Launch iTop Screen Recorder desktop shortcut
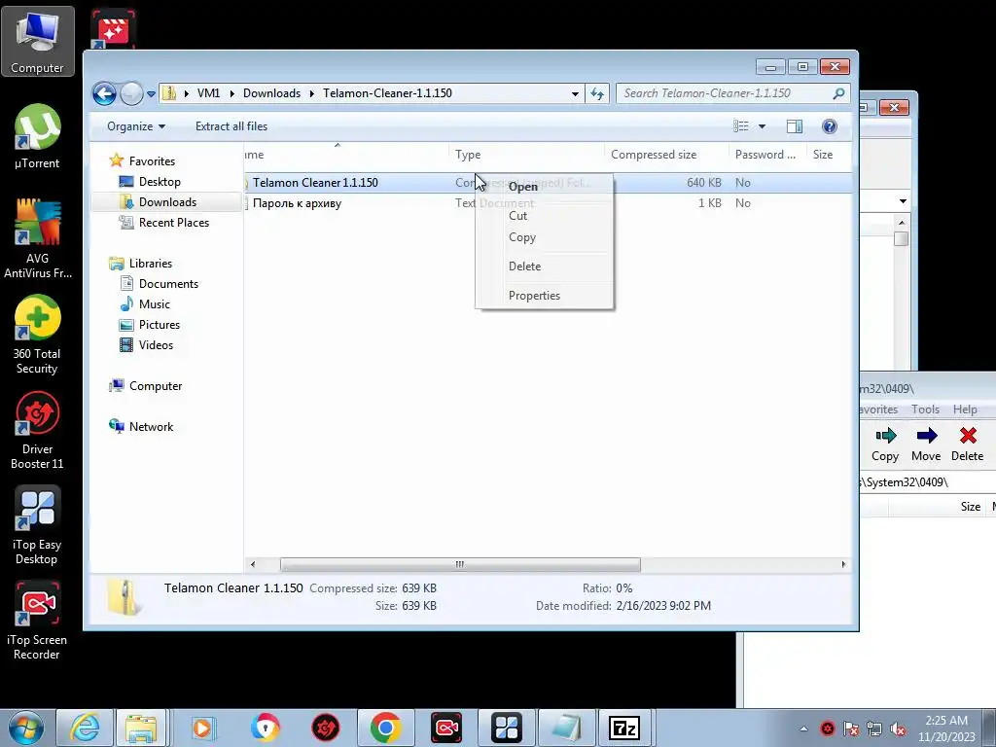The image size is (996, 747). pyautogui.click(x=38, y=621)
